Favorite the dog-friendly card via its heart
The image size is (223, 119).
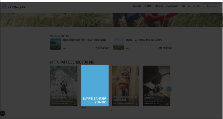pyautogui.click(x=136, y=69)
